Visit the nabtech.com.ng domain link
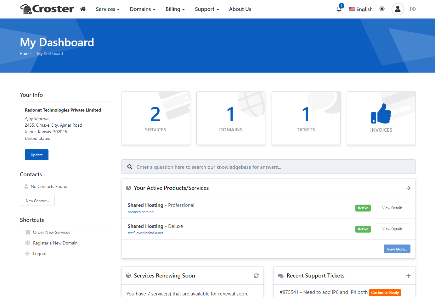This screenshot has width=435, height=297. [x=140, y=212]
